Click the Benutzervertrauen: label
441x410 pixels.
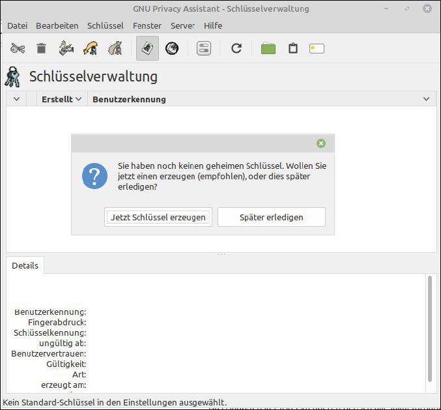coord(49,353)
